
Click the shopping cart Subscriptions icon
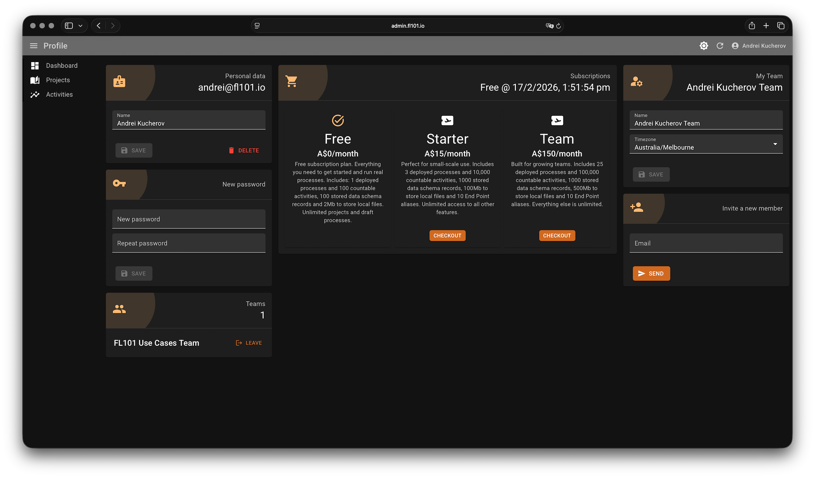point(292,81)
